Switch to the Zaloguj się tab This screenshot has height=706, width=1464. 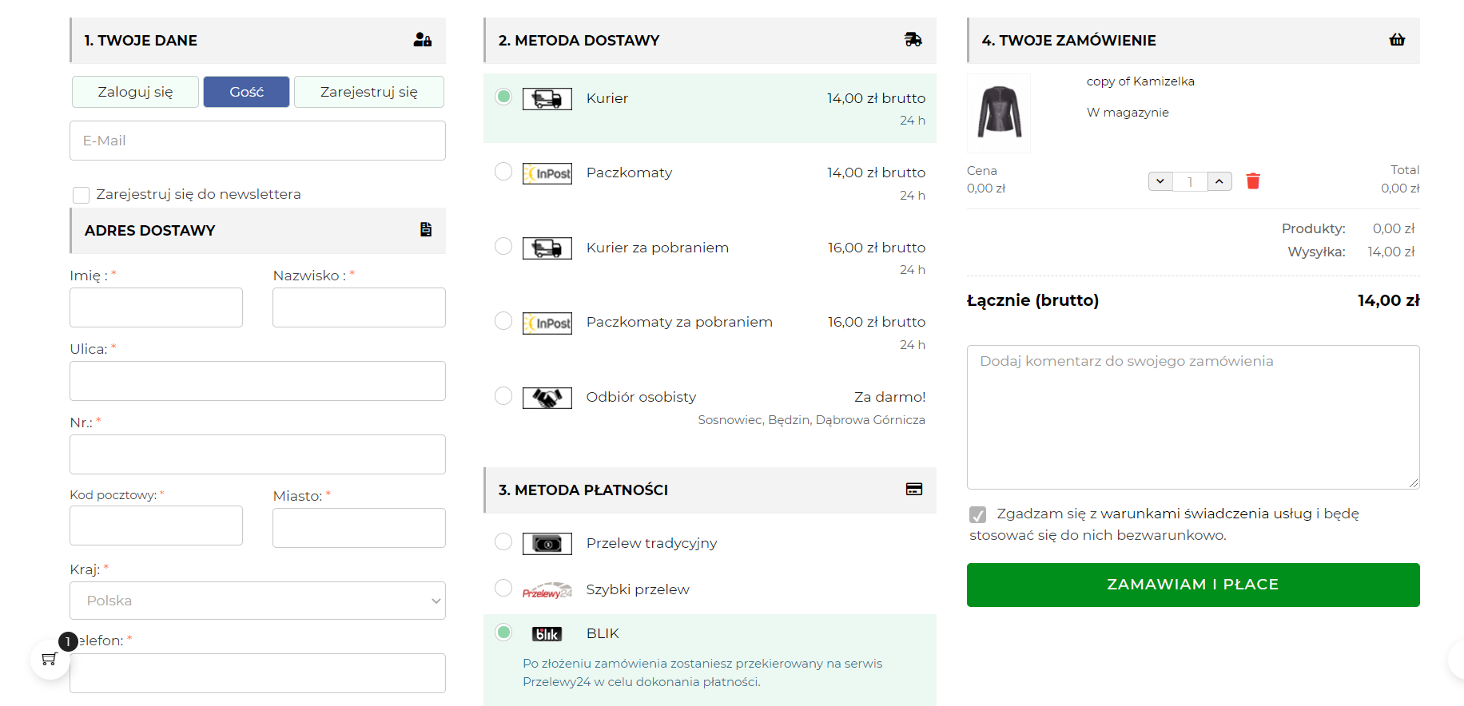(135, 92)
